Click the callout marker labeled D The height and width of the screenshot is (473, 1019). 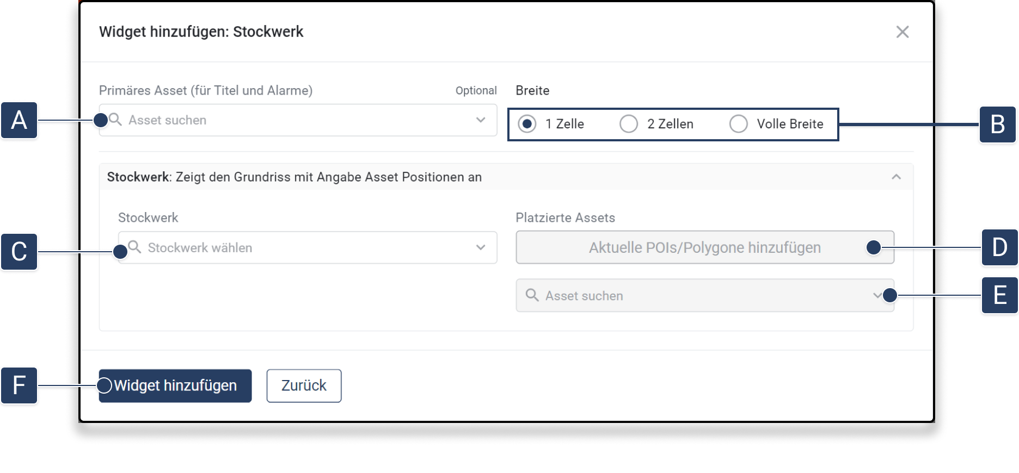click(x=999, y=248)
